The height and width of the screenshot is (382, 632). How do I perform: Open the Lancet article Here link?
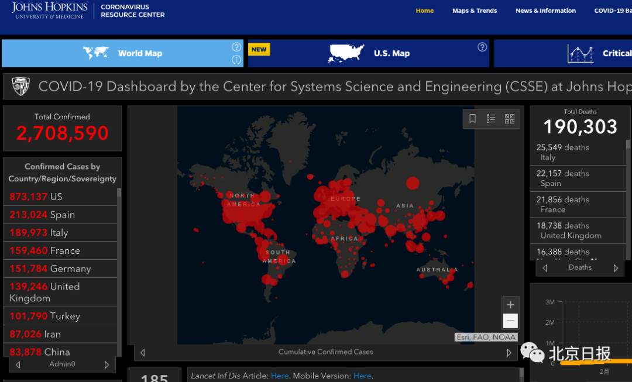click(x=279, y=376)
